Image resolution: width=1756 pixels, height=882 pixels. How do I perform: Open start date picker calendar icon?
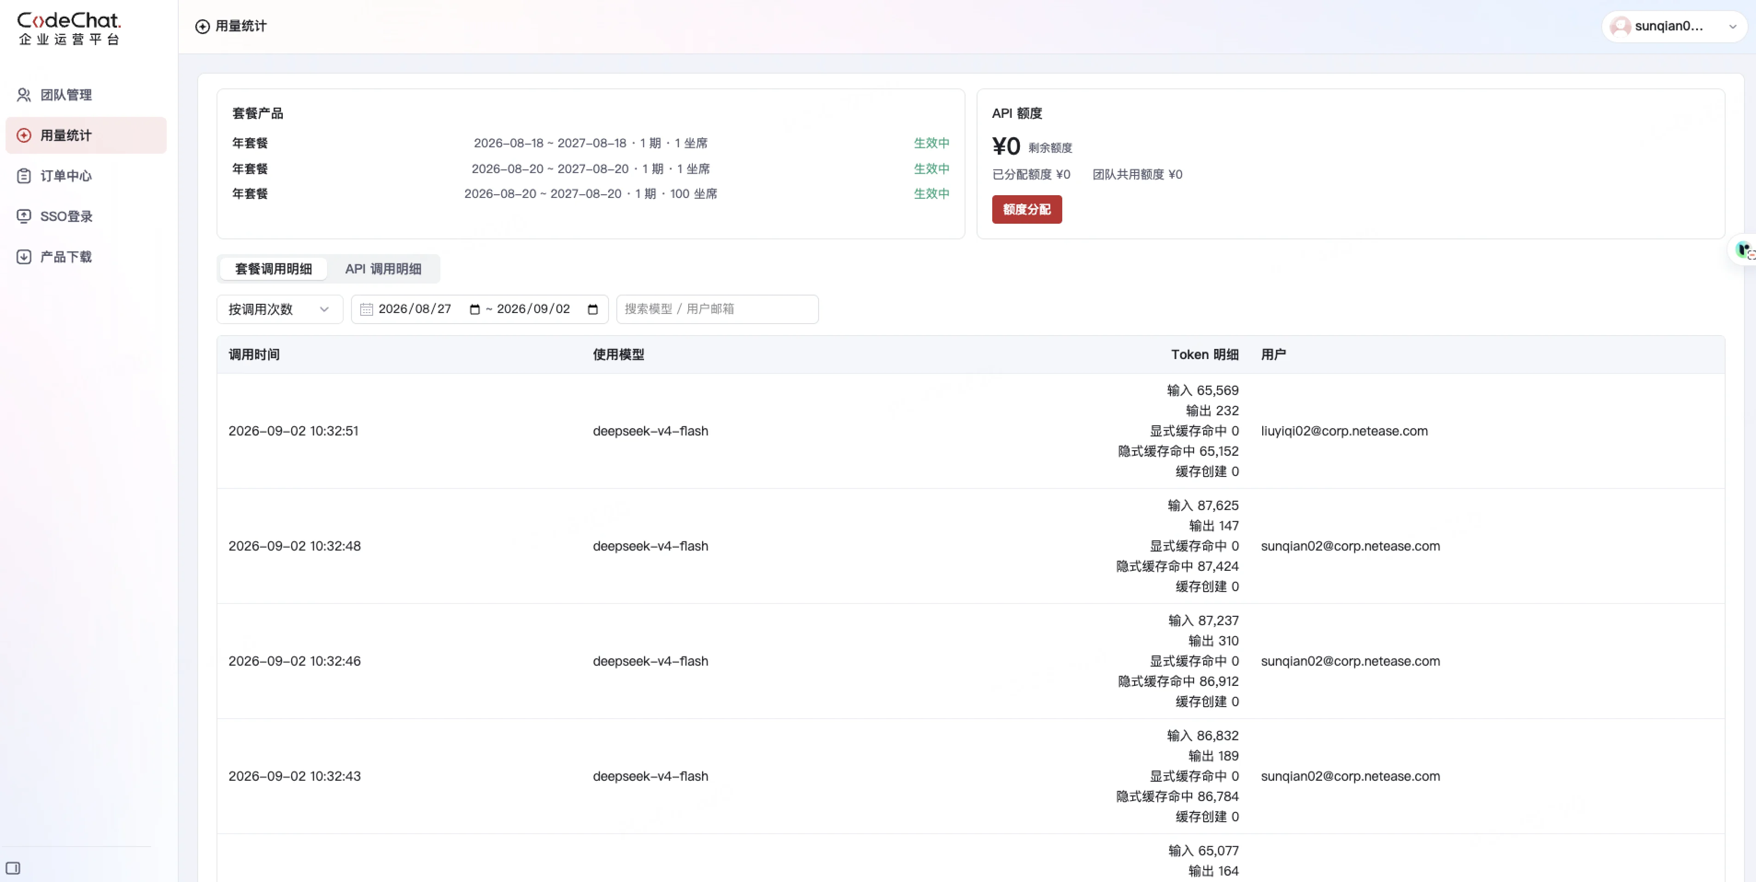click(474, 309)
